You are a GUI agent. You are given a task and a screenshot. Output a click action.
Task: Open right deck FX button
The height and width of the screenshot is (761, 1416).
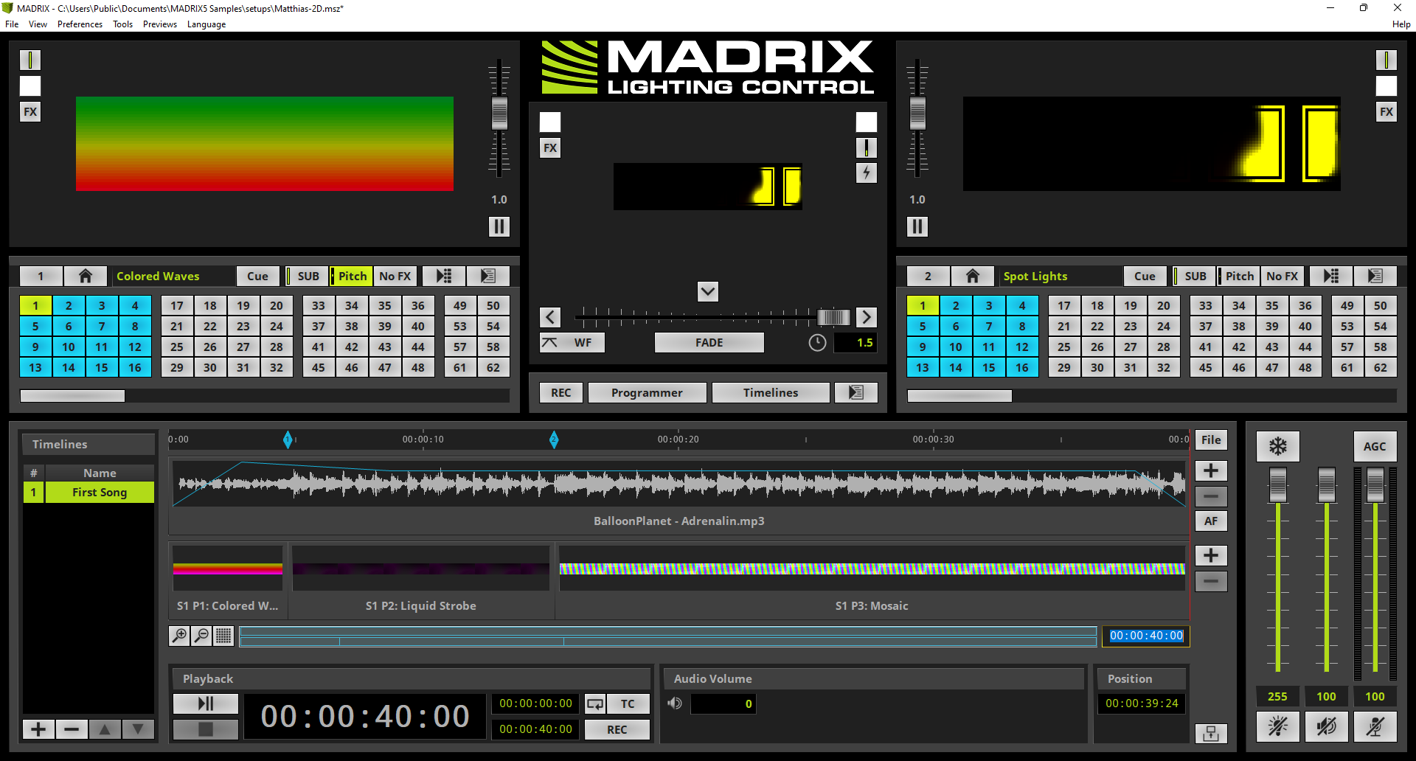coord(1386,112)
